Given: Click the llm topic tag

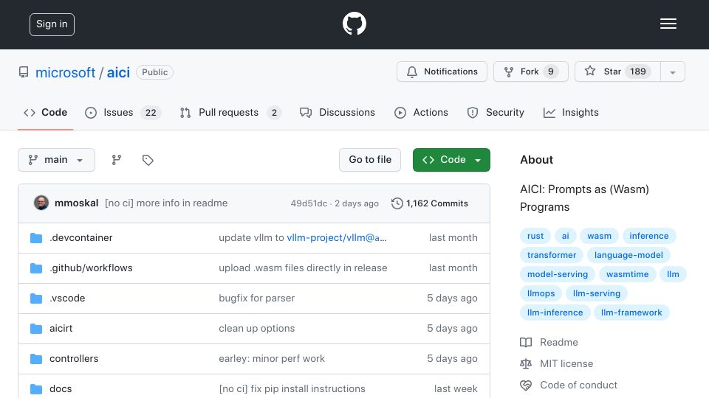Looking at the screenshot, I should click(x=673, y=274).
